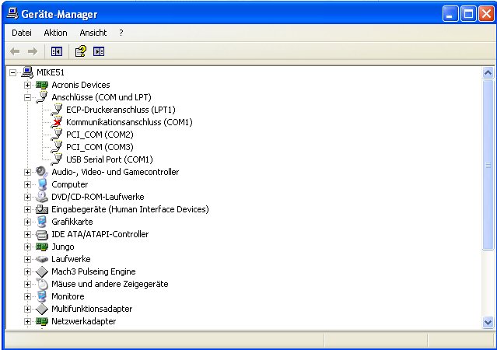Click the Anschlüsse port category icon

[42, 97]
